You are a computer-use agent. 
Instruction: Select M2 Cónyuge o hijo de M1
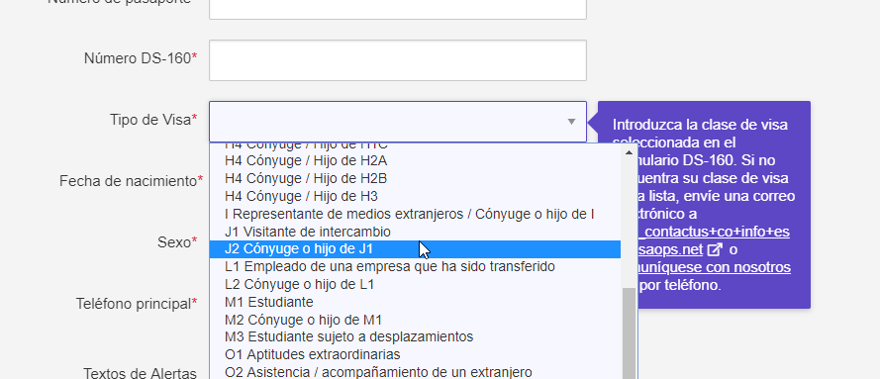[415, 321]
